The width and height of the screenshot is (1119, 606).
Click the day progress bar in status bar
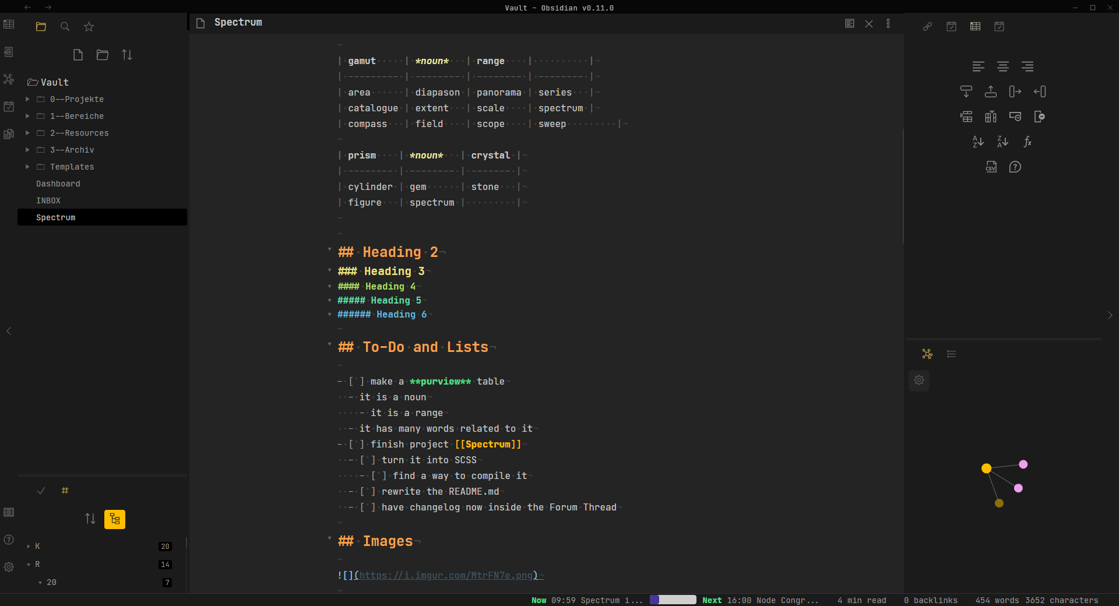point(673,600)
